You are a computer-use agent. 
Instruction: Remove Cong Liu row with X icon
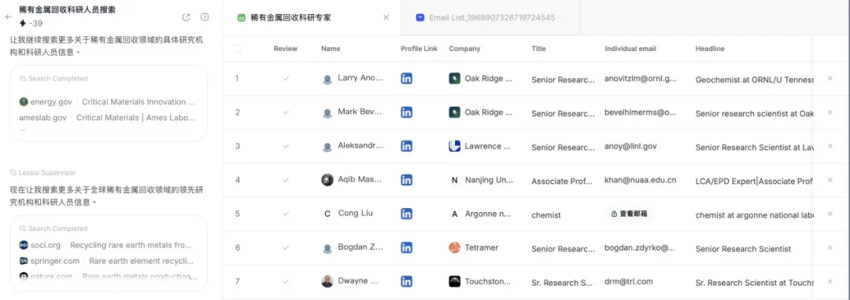[830, 214]
